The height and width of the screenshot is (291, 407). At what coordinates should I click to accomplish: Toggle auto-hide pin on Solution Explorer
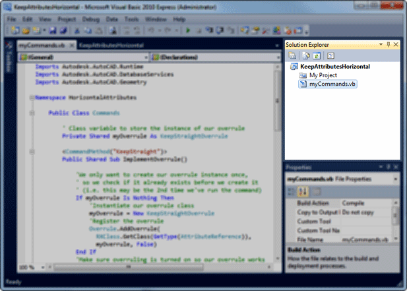click(389, 44)
